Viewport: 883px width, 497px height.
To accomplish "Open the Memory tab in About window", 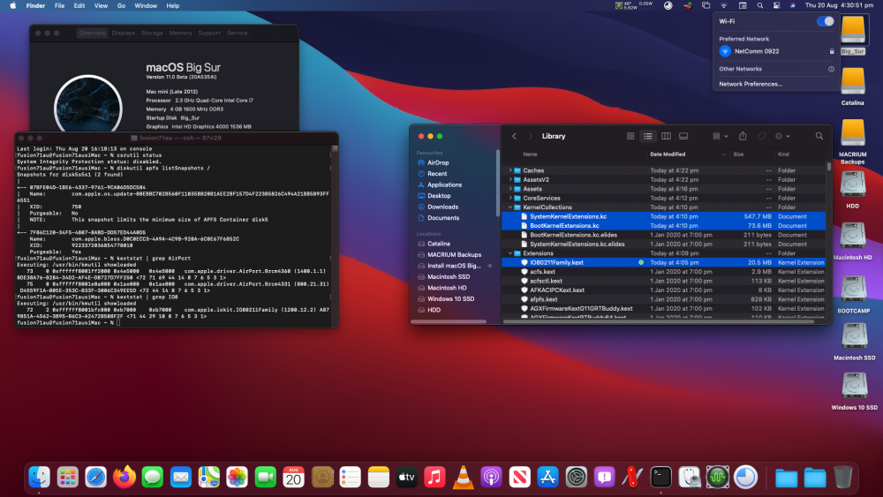I will pyautogui.click(x=180, y=34).
